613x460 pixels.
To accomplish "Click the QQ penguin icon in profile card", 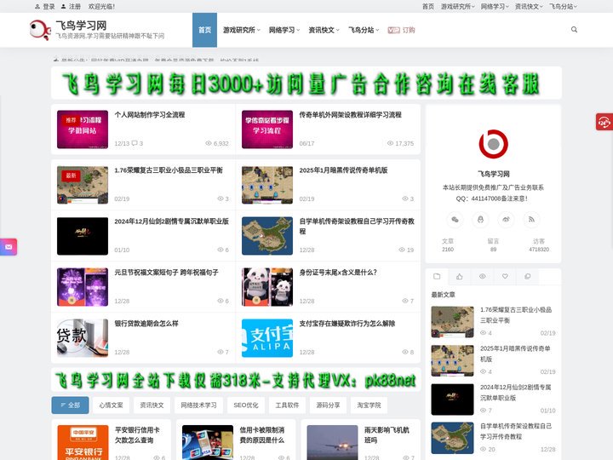I will pyautogui.click(x=480, y=220).
